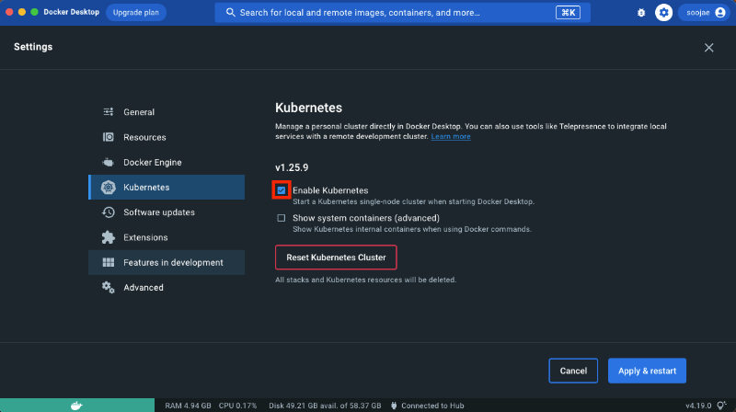This screenshot has width=736, height=412.
Task: Click the Extensions puzzle piece icon
Action: pyautogui.click(x=109, y=237)
